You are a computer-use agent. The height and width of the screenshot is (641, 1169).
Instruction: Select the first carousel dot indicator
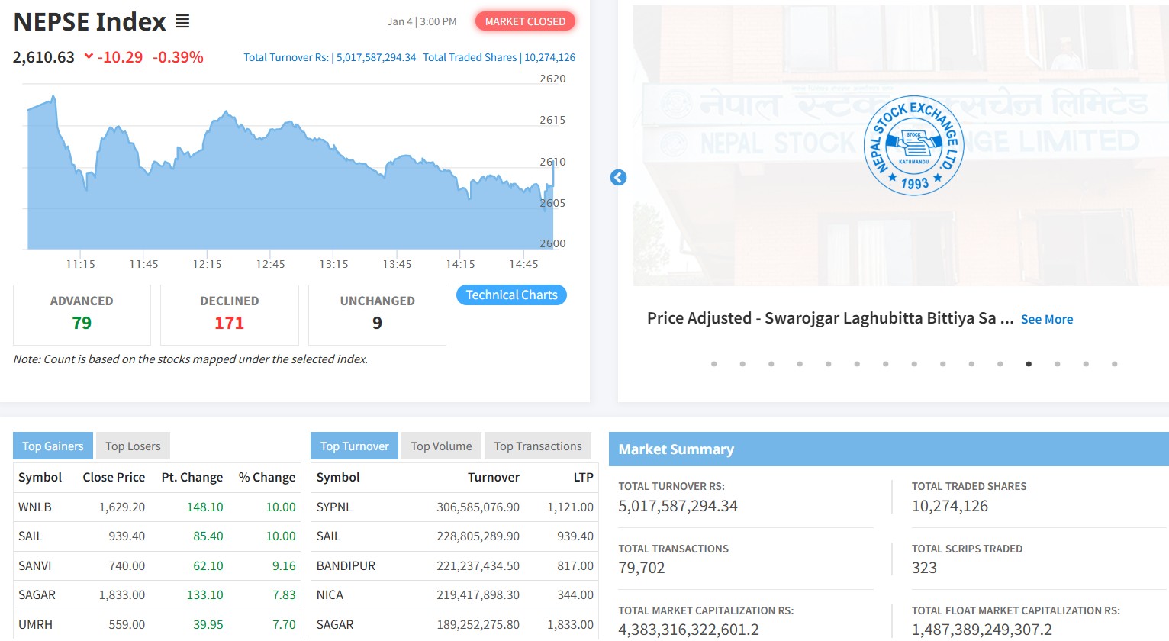click(713, 364)
